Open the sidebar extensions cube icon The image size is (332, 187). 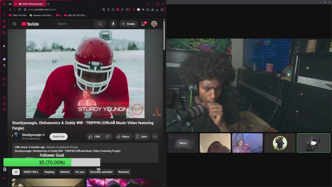[4, 104]
